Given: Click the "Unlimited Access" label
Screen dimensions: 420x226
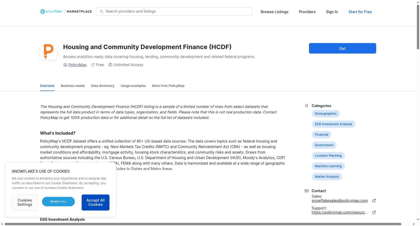Looking at the screenshot, I should pos(128,65).
